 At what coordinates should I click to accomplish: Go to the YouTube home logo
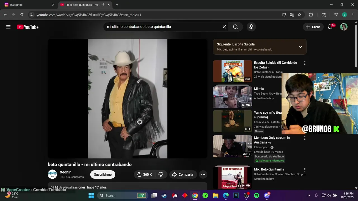(27, 27)
